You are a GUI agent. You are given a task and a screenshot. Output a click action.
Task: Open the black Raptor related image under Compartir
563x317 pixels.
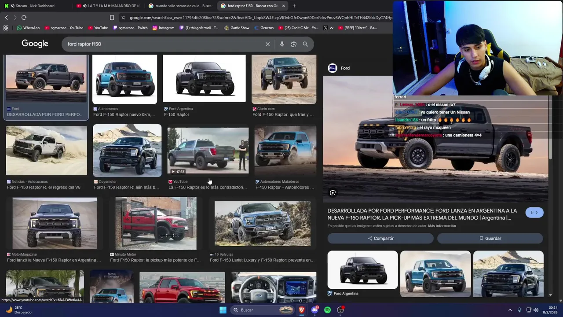click(362, 270)
